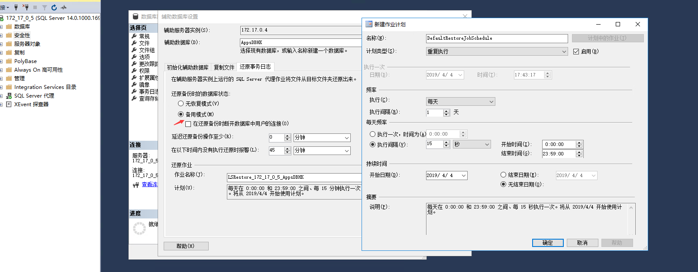Click the refresh icon in Object Explorer toolbar
This screenshot has width=698, height=272.
point(54,7)
